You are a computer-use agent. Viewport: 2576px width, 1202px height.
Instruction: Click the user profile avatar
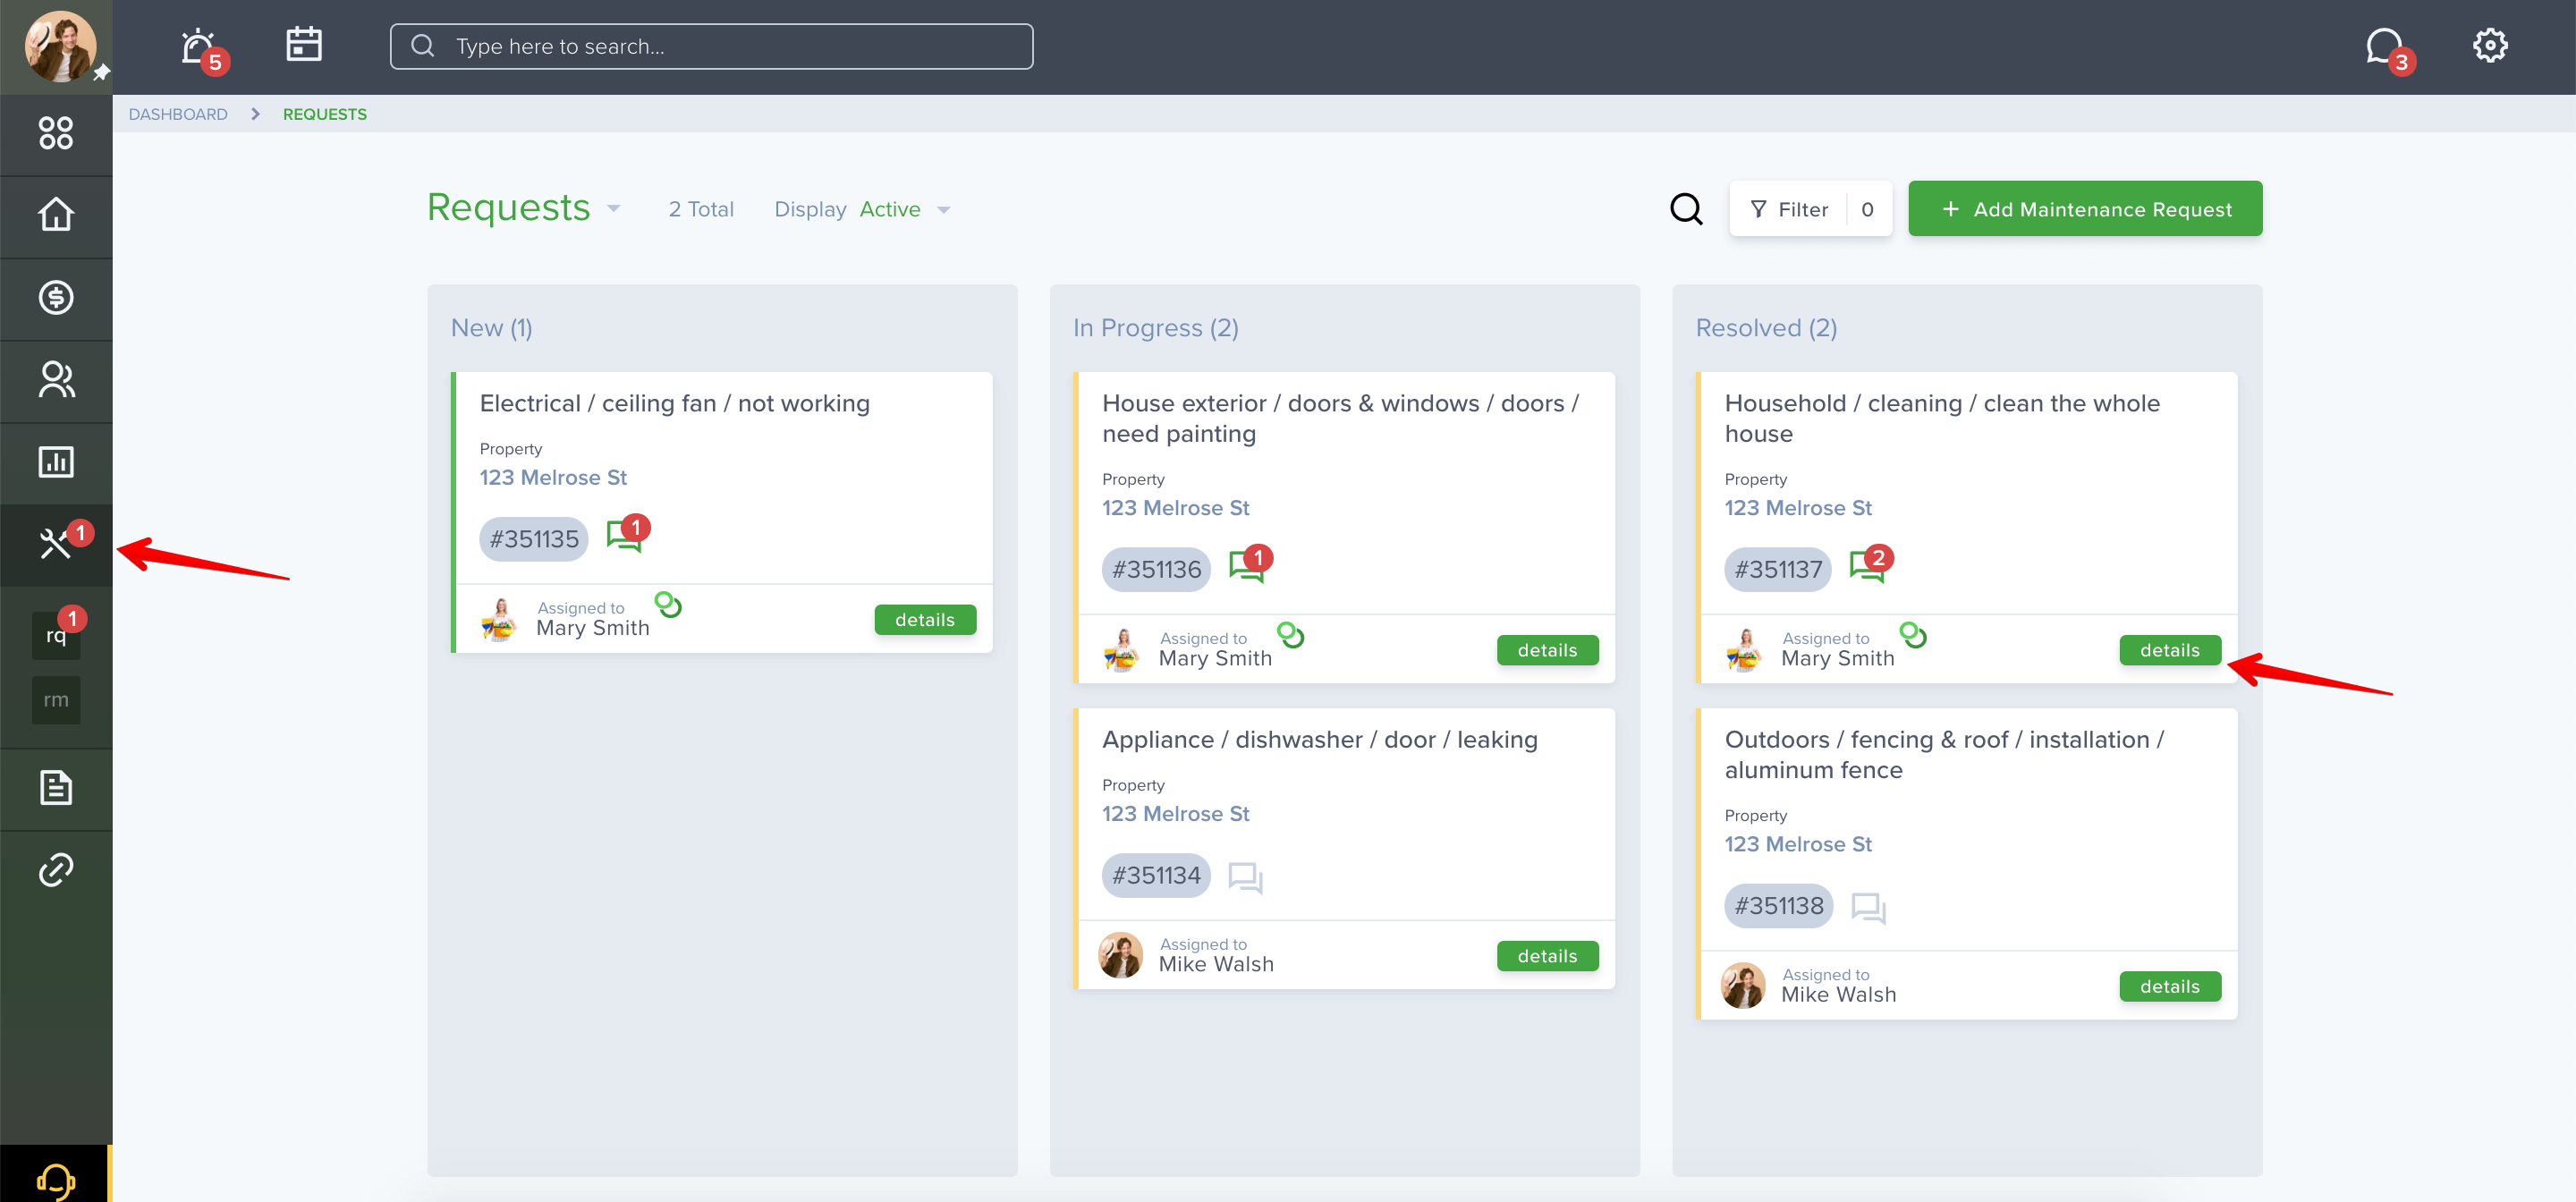[60, 47]
